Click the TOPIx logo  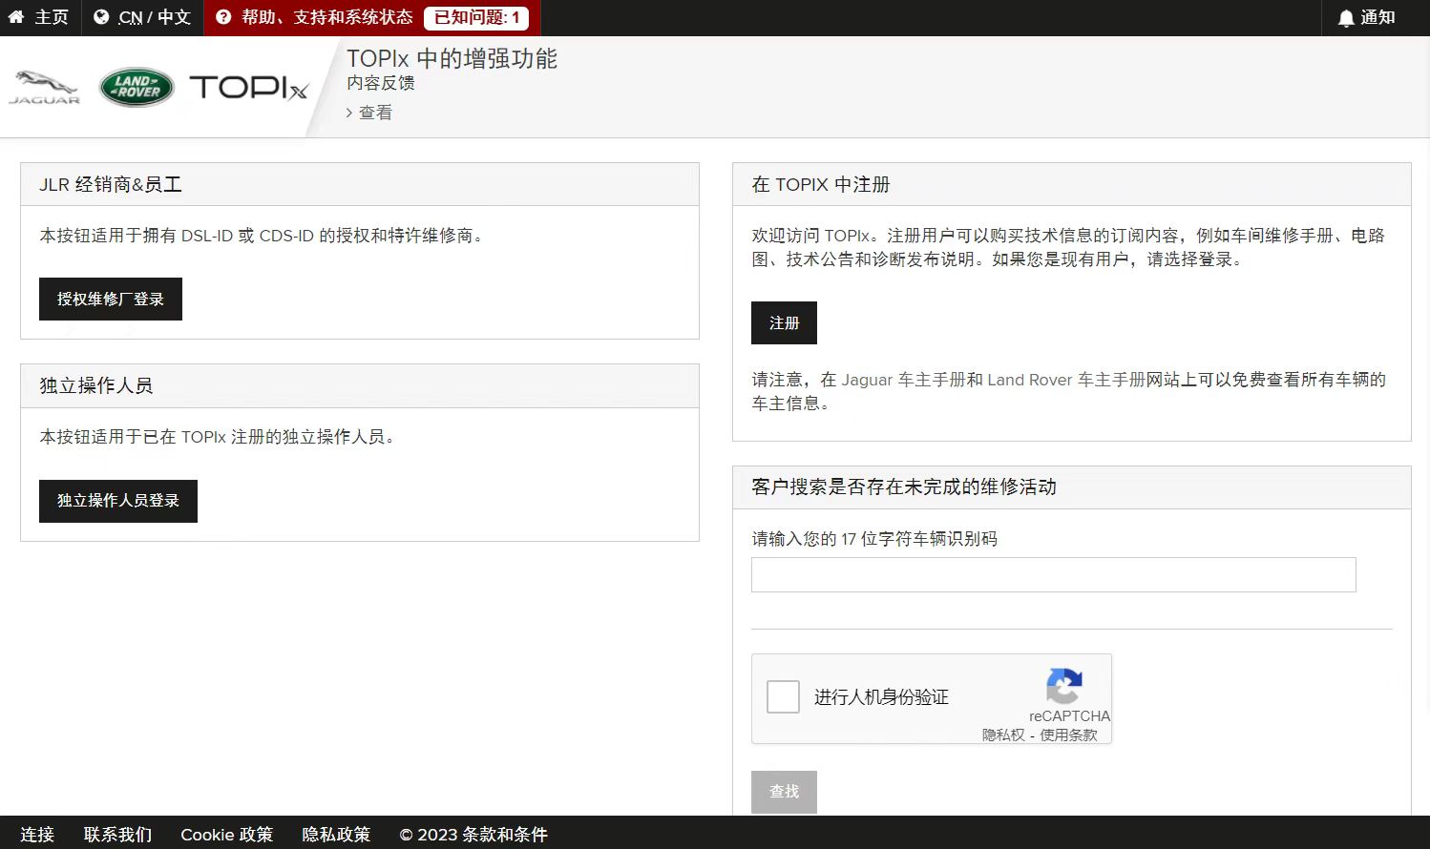pyautogui.click(x=248, y=88)
